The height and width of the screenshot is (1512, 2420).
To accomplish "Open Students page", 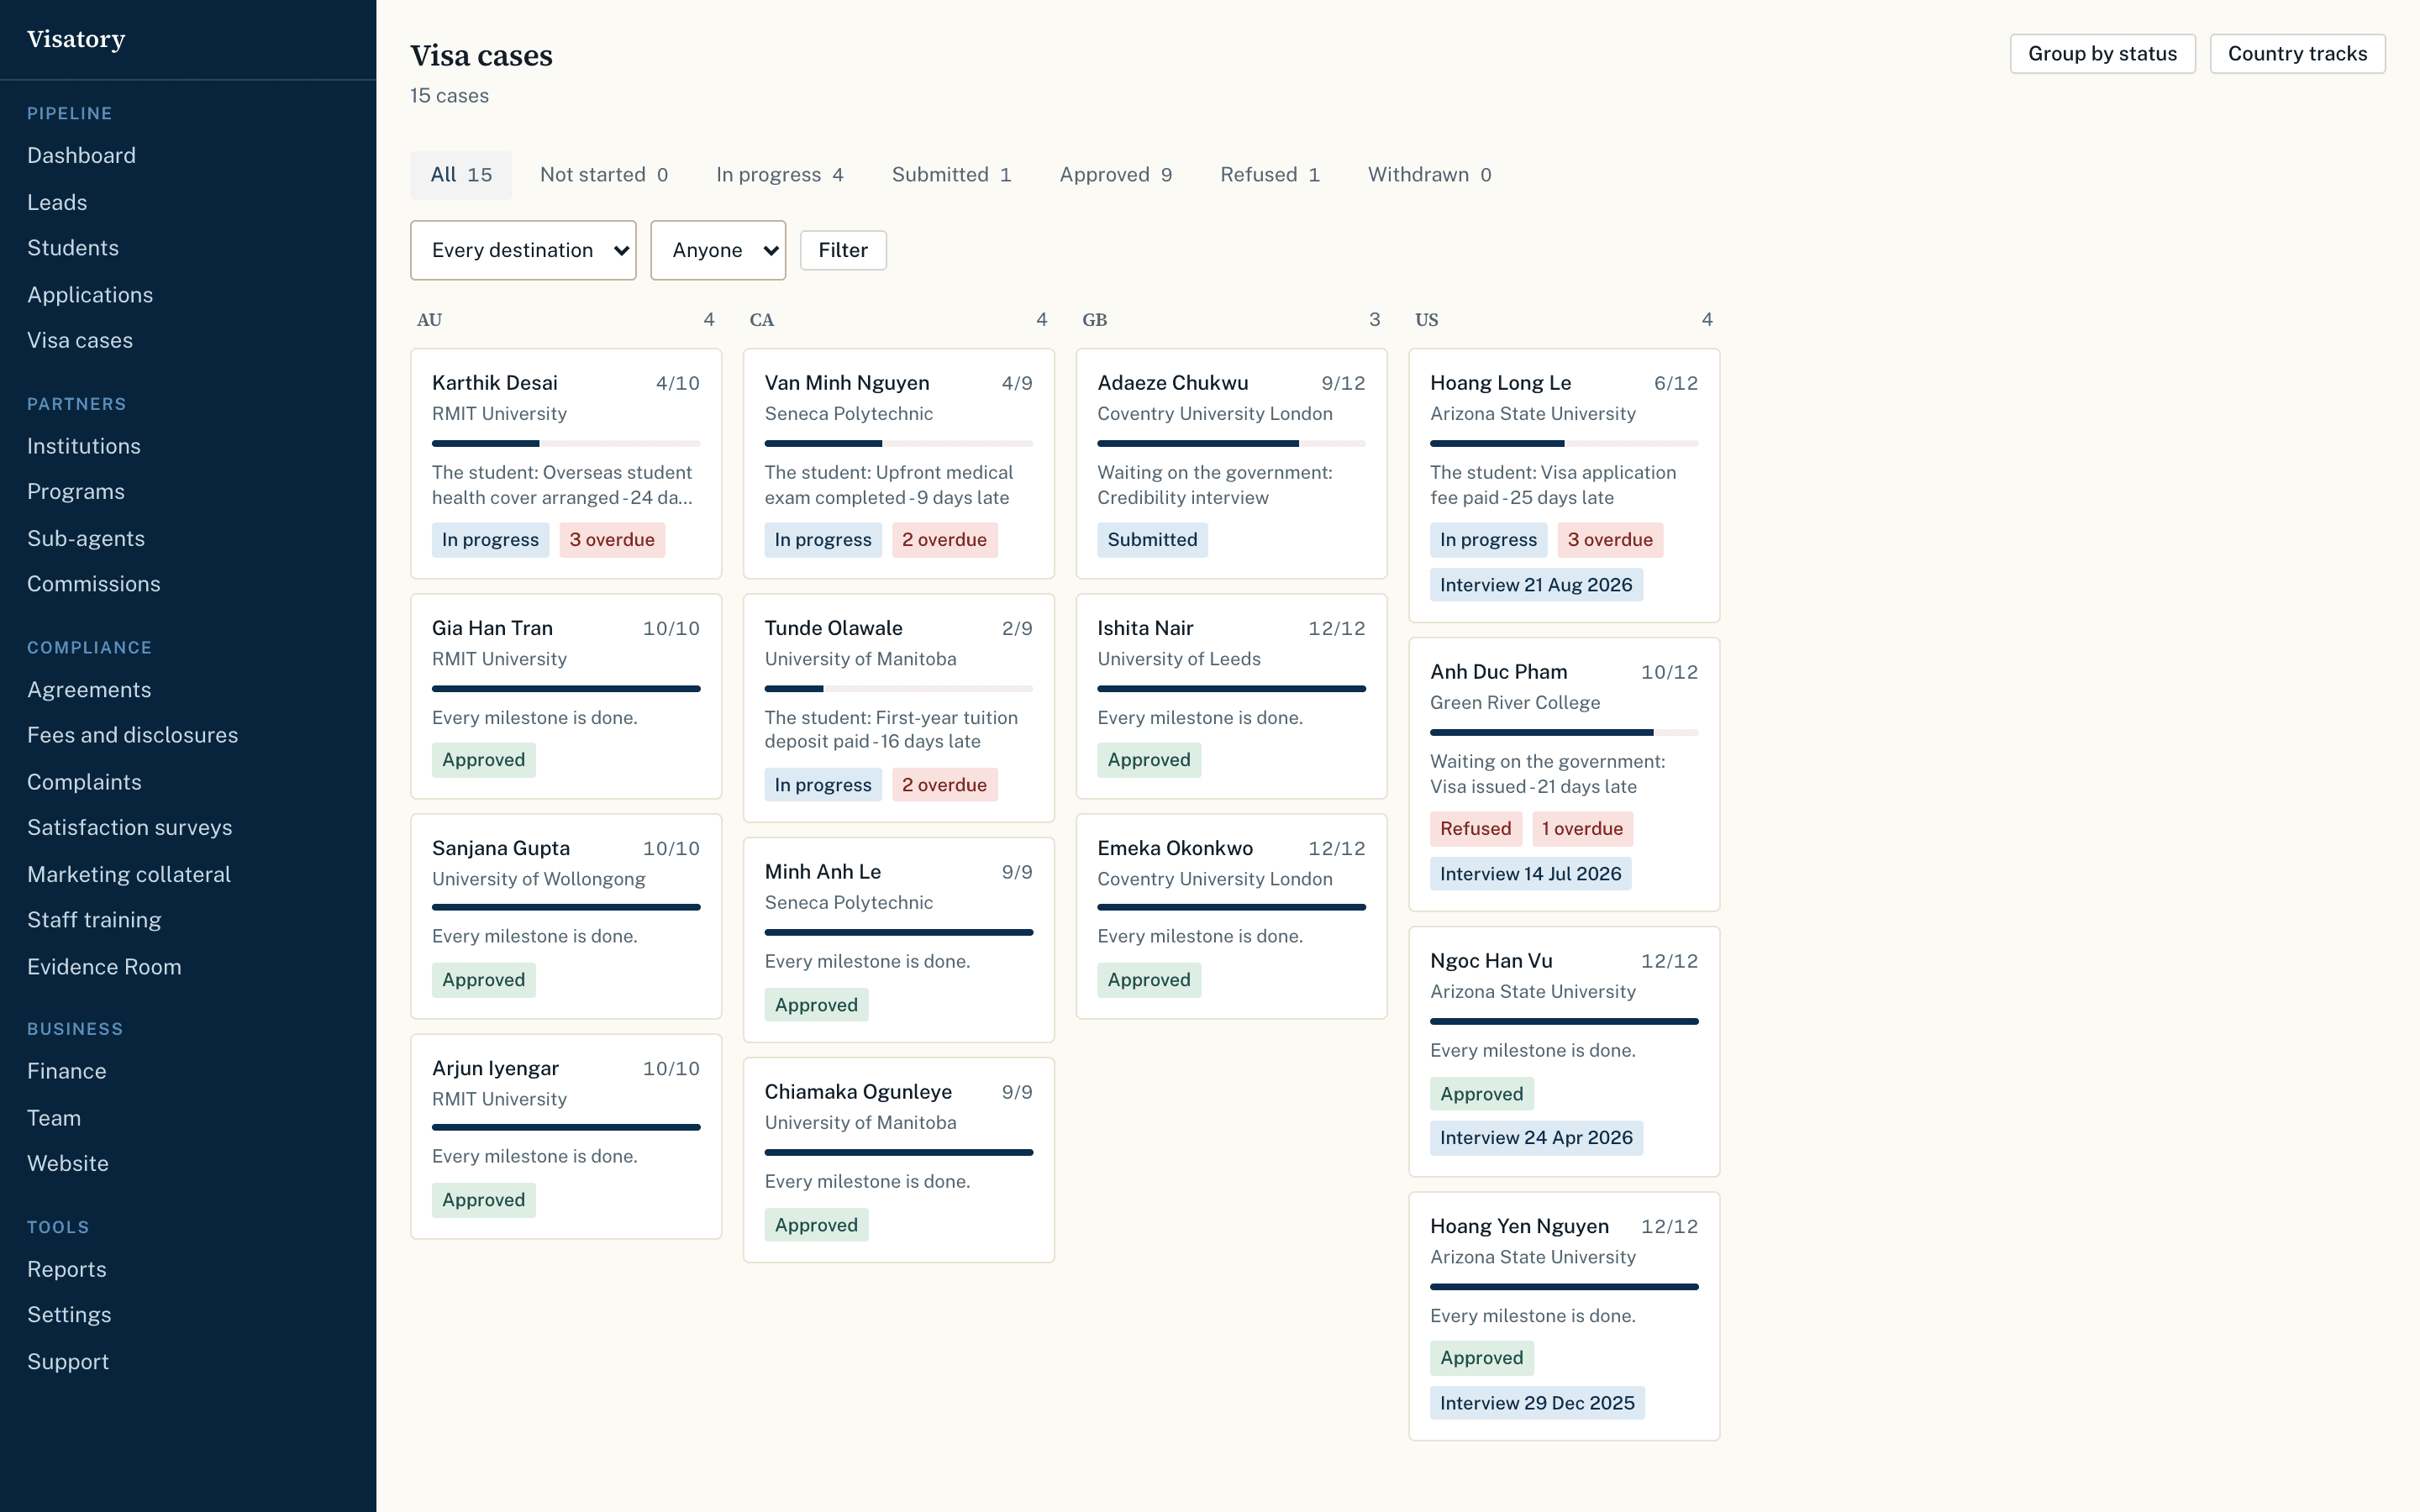I will pos(73,248).
